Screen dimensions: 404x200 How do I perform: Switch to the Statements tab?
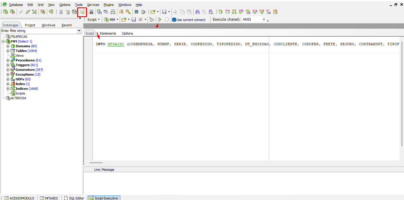108,33
